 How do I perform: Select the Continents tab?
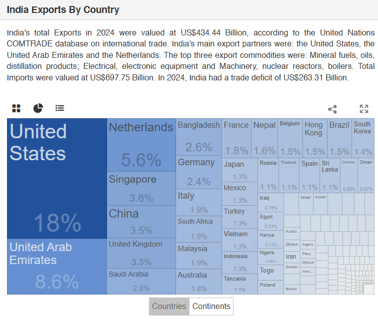pyautogui.click(x=211, y=307)
